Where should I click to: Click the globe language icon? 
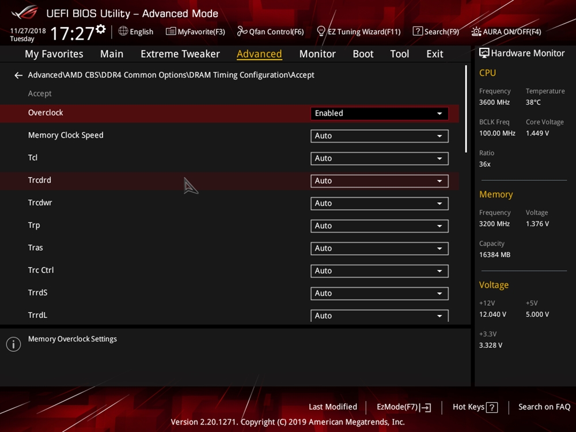point(123,31)
